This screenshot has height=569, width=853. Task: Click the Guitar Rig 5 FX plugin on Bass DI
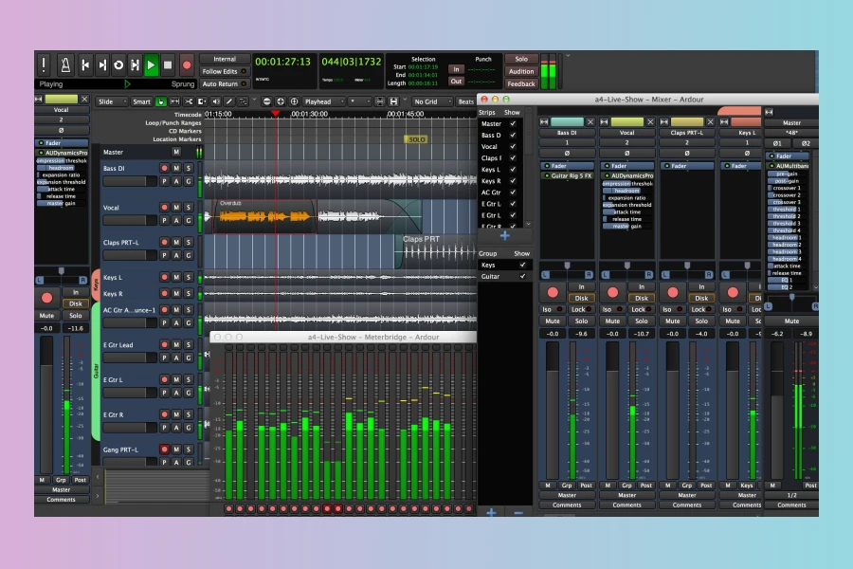coord(567,175)
